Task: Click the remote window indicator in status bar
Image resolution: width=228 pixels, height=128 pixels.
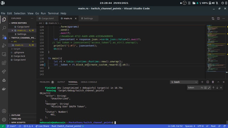Action: tap(3, 126)
